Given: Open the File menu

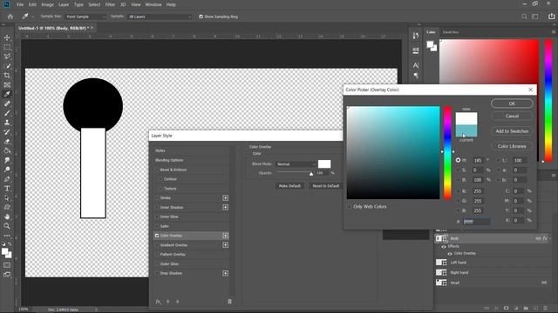Looking at the screenshot, I should pyautogui.click(x=20, y=4).
